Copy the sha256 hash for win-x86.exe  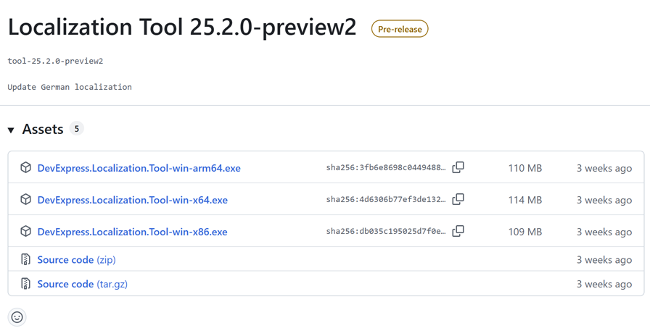pyautogui.click(x=458, y=231)
